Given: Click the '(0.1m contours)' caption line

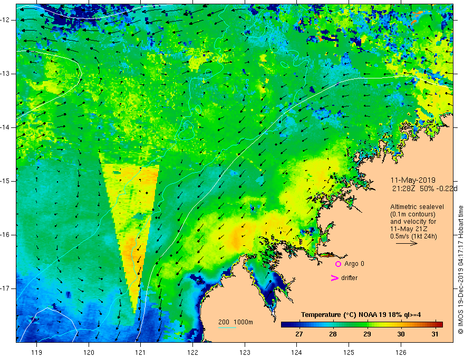Looking at the screenshot, I should 413,214.
